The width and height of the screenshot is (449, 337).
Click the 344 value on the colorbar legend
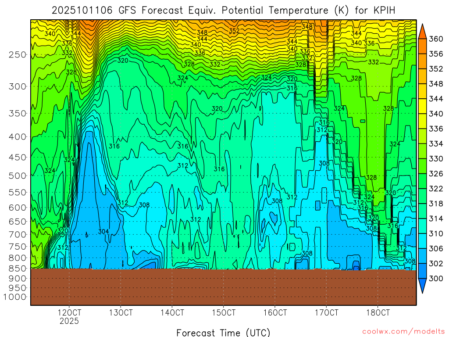point(436,99)
